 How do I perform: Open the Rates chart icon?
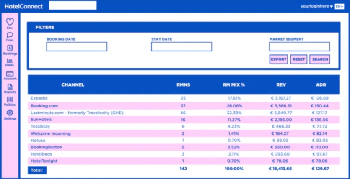tap(10, 61)
